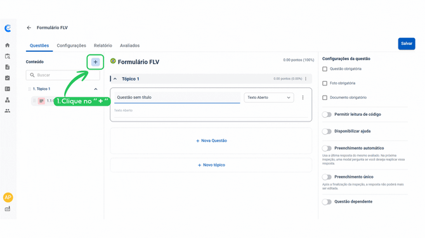Enable Preenchimento automático toggle
Viewport: 425px width, 238px height.
click(x=327, y=148)
